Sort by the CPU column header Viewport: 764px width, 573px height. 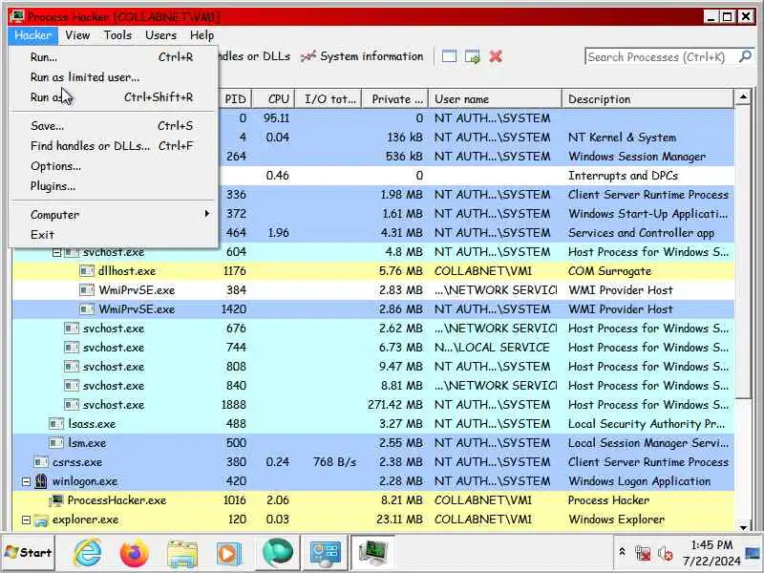(x=274, y=99)
